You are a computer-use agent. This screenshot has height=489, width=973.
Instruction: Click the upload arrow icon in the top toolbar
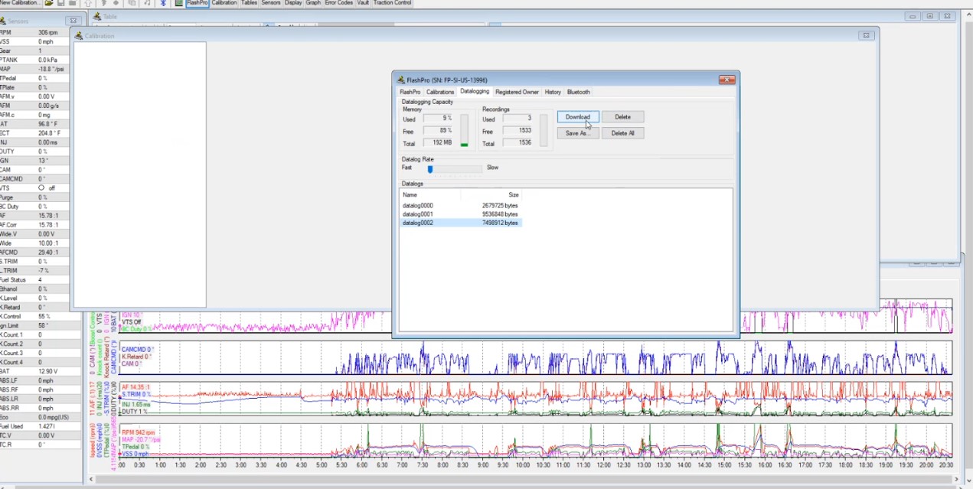88,3
